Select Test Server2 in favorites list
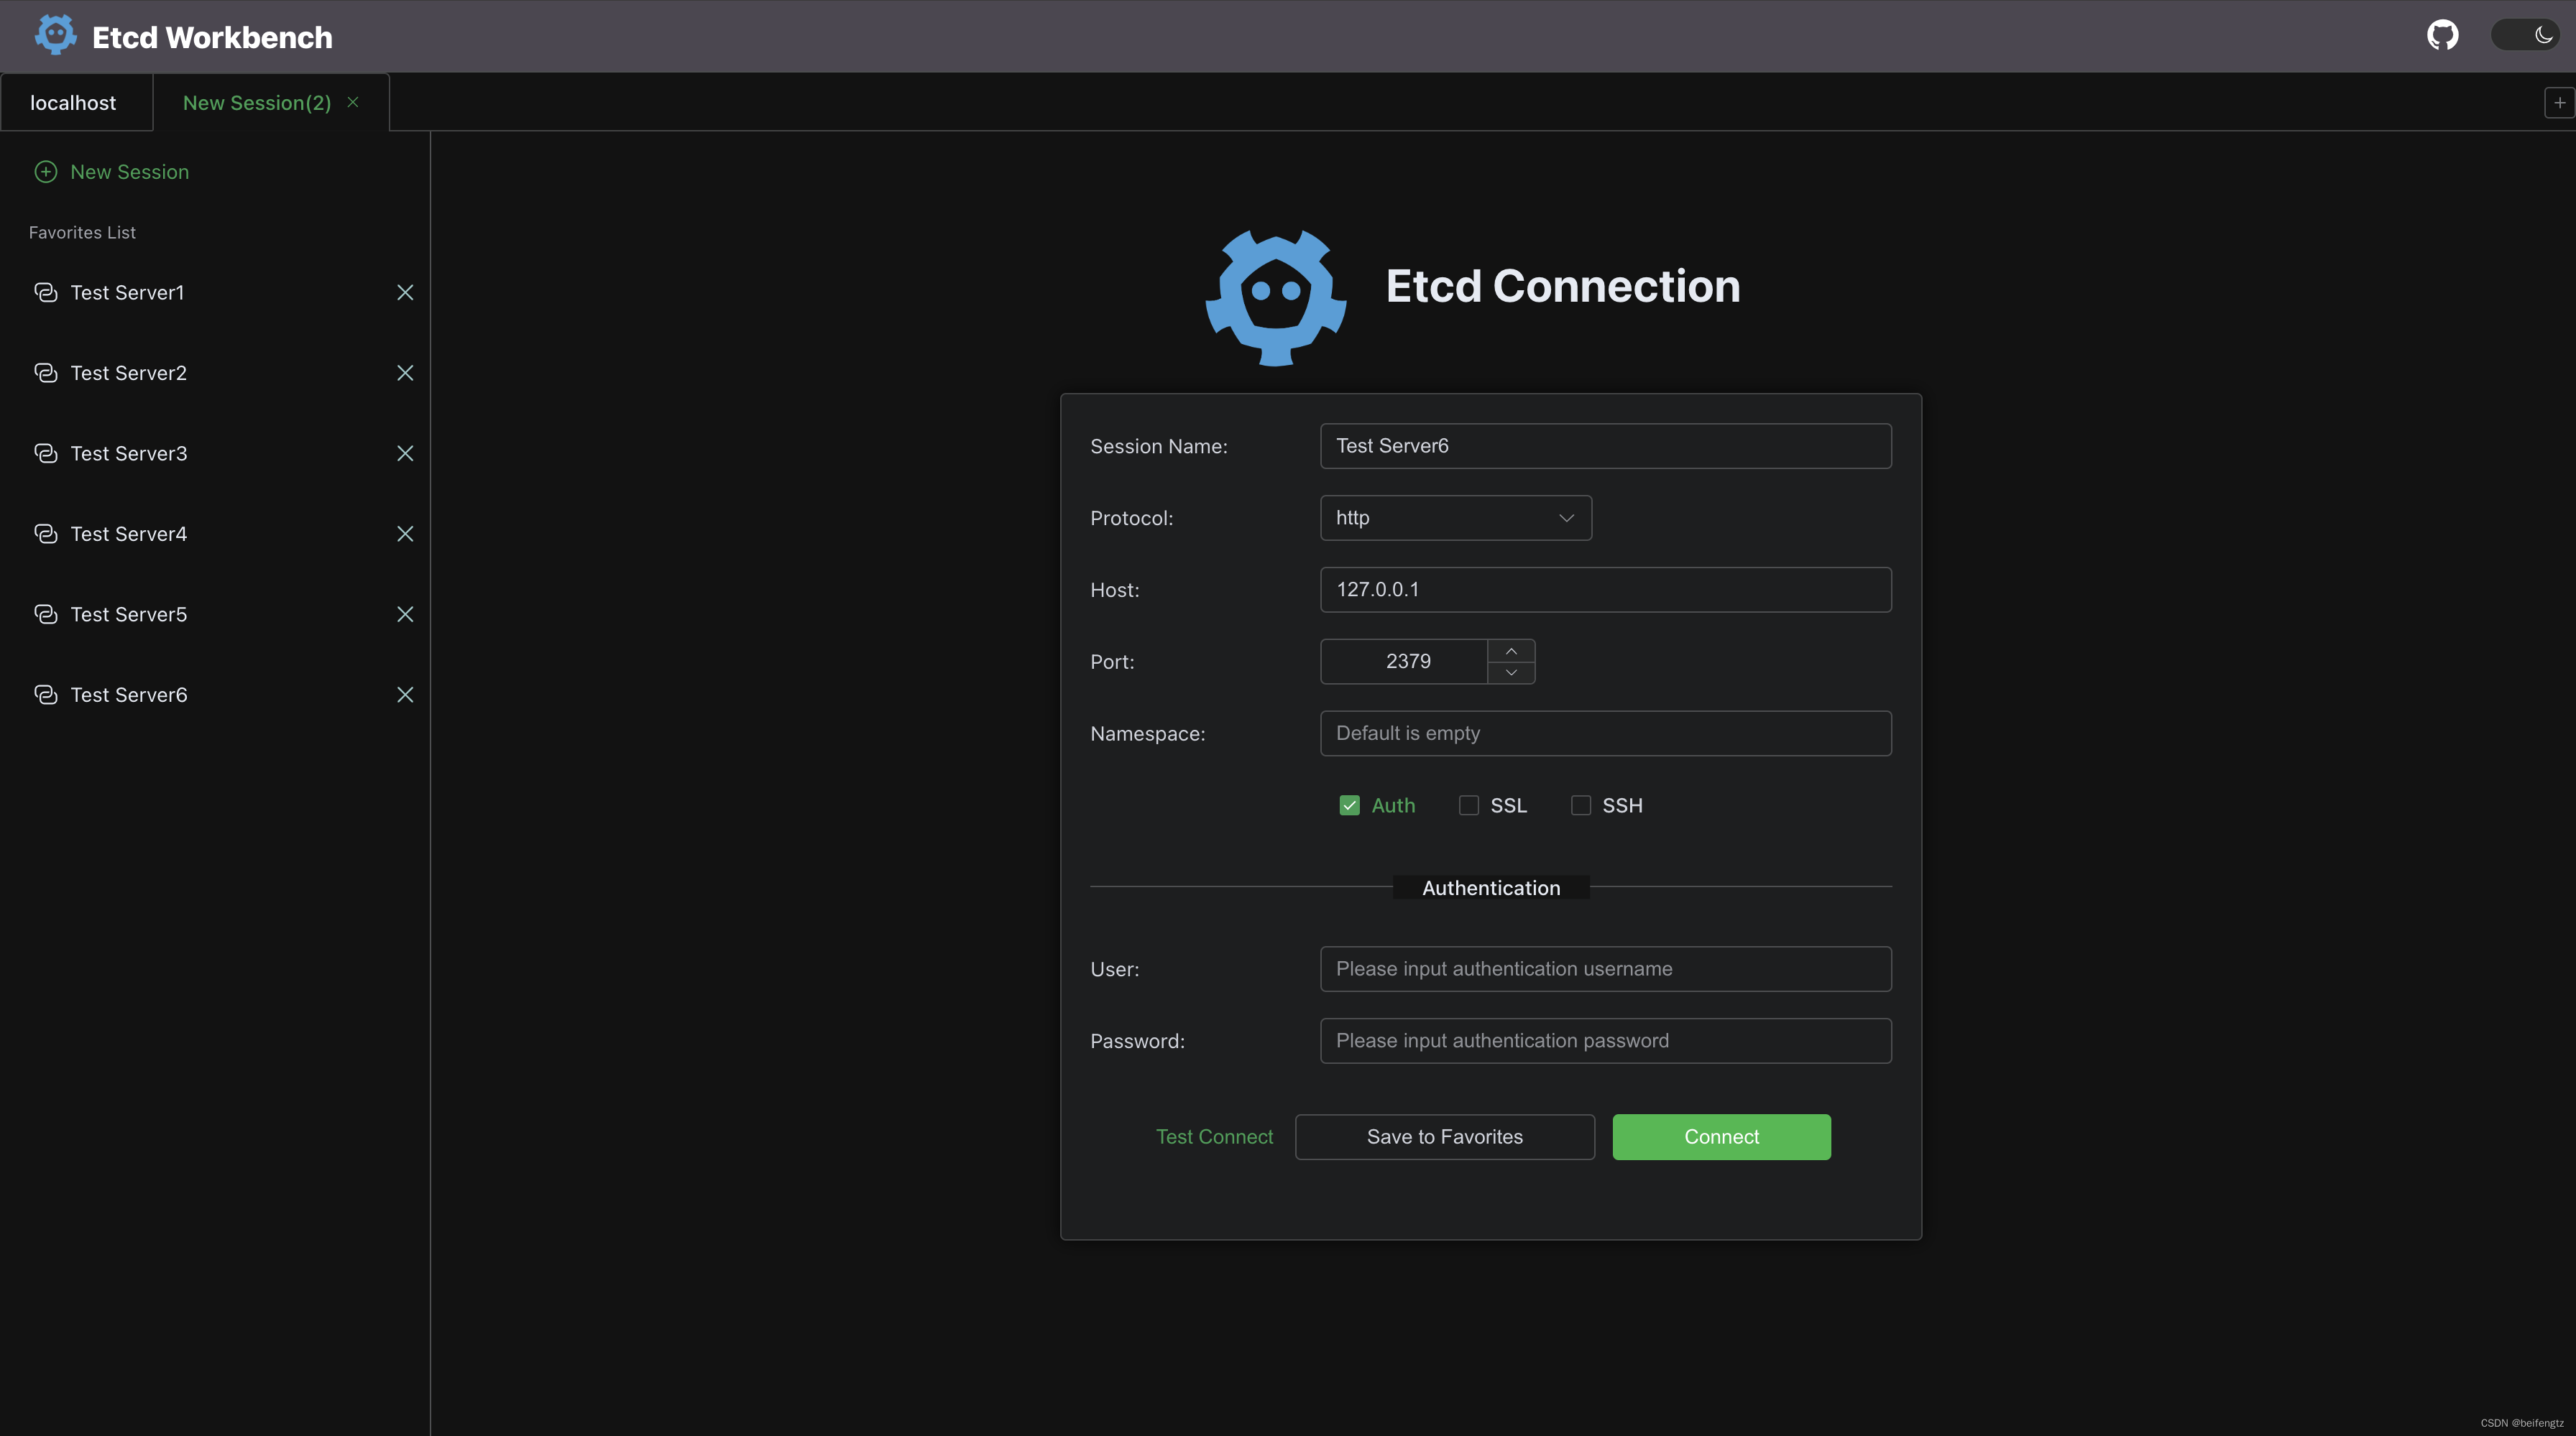 (x=128, y=373)
